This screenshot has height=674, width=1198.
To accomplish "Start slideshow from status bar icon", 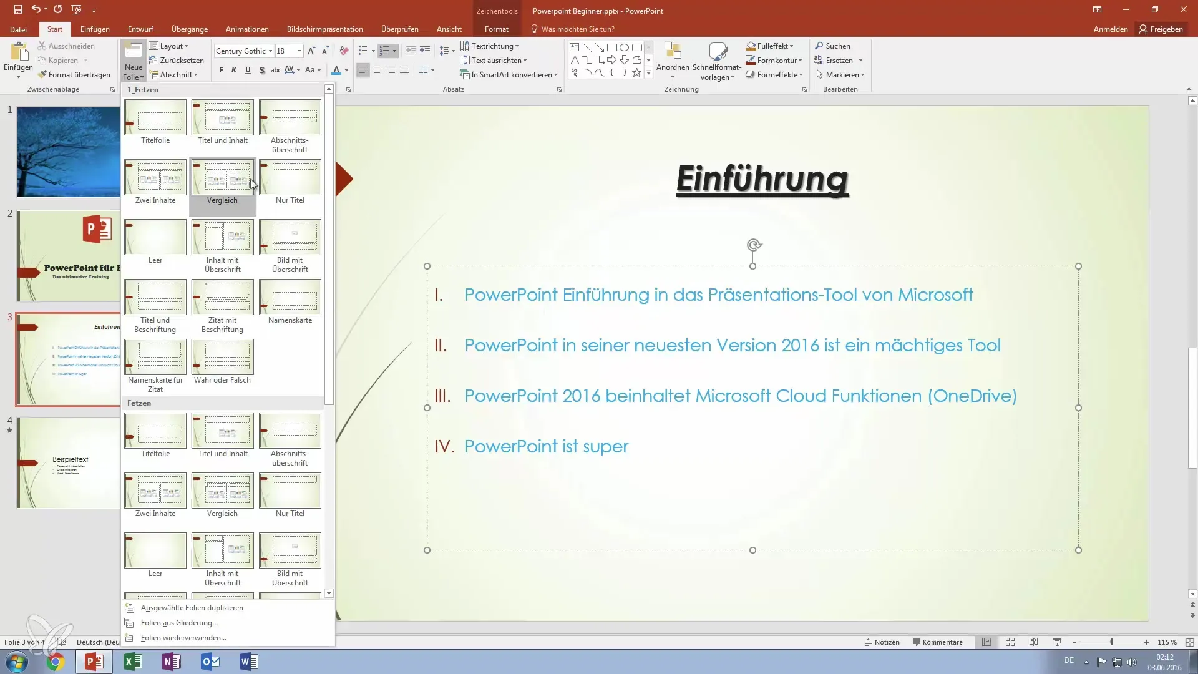I will 1058,642.
